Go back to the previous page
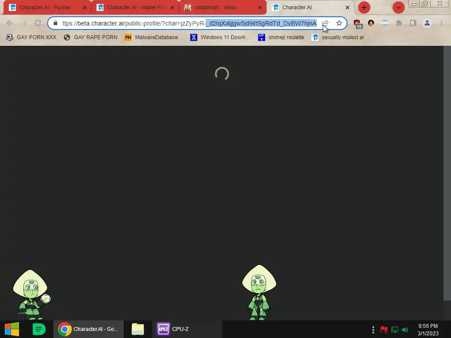Image resolution: width=451 pixels, height=338 pixels. [x=10, y=23]
